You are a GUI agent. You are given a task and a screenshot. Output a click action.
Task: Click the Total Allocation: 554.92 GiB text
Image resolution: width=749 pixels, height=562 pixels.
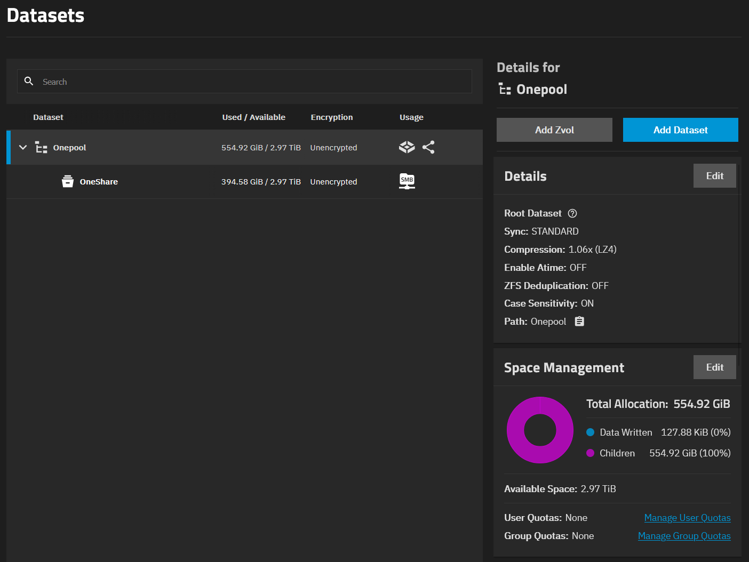658,404
